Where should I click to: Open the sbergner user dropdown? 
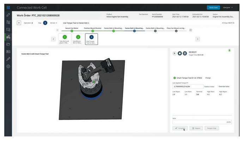pyautogui.click(x=228, y=7)
